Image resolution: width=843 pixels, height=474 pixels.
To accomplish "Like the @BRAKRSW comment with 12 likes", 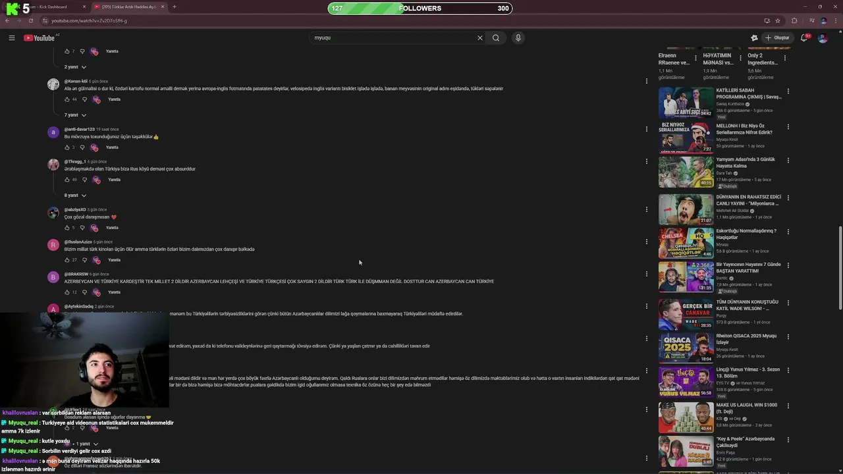I will pos(67,292).
